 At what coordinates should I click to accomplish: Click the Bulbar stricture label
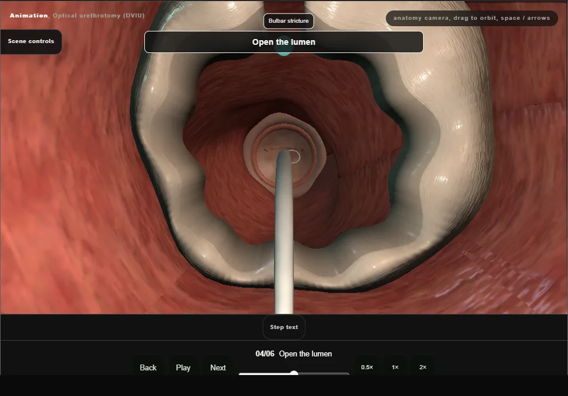click(x=288, y=21)
